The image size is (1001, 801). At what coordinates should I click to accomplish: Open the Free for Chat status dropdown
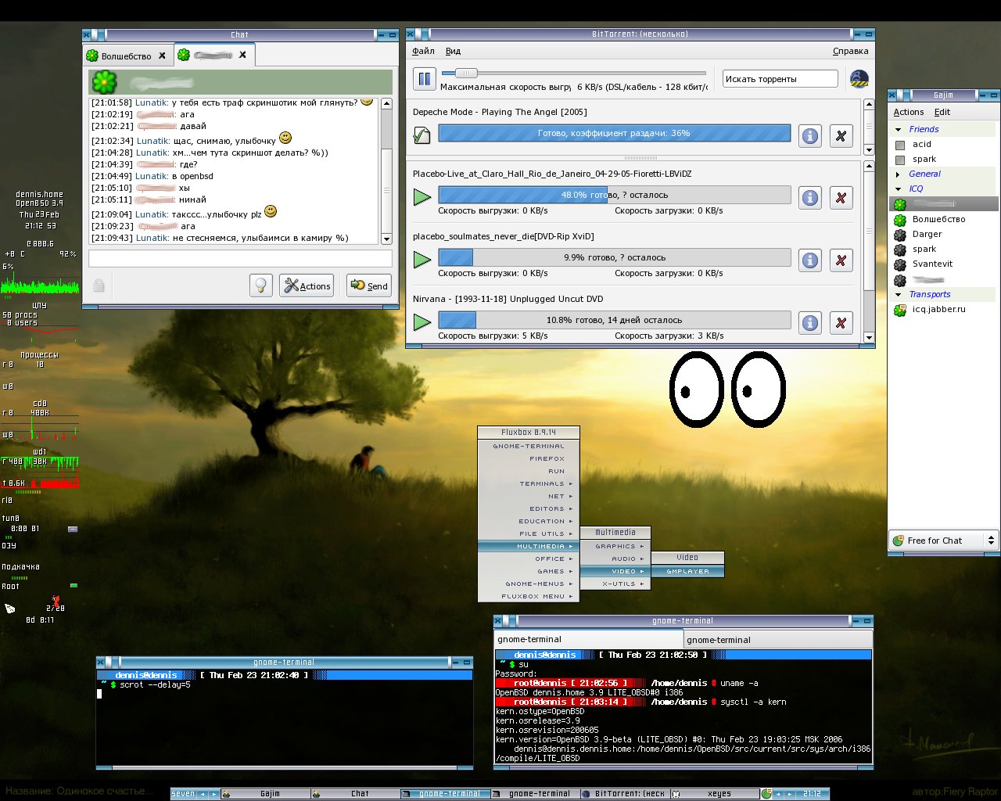943,541
